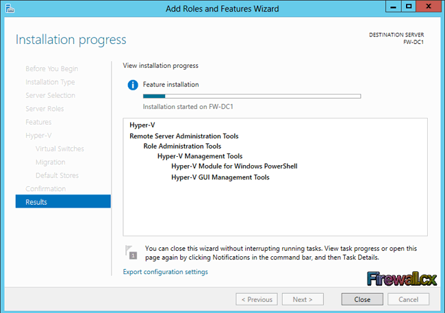
Task: Click the Cancel button
Action: [x=409, y=299]
